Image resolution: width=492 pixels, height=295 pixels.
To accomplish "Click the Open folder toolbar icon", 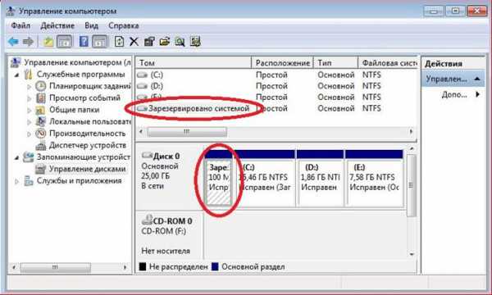I will (165, 41).
